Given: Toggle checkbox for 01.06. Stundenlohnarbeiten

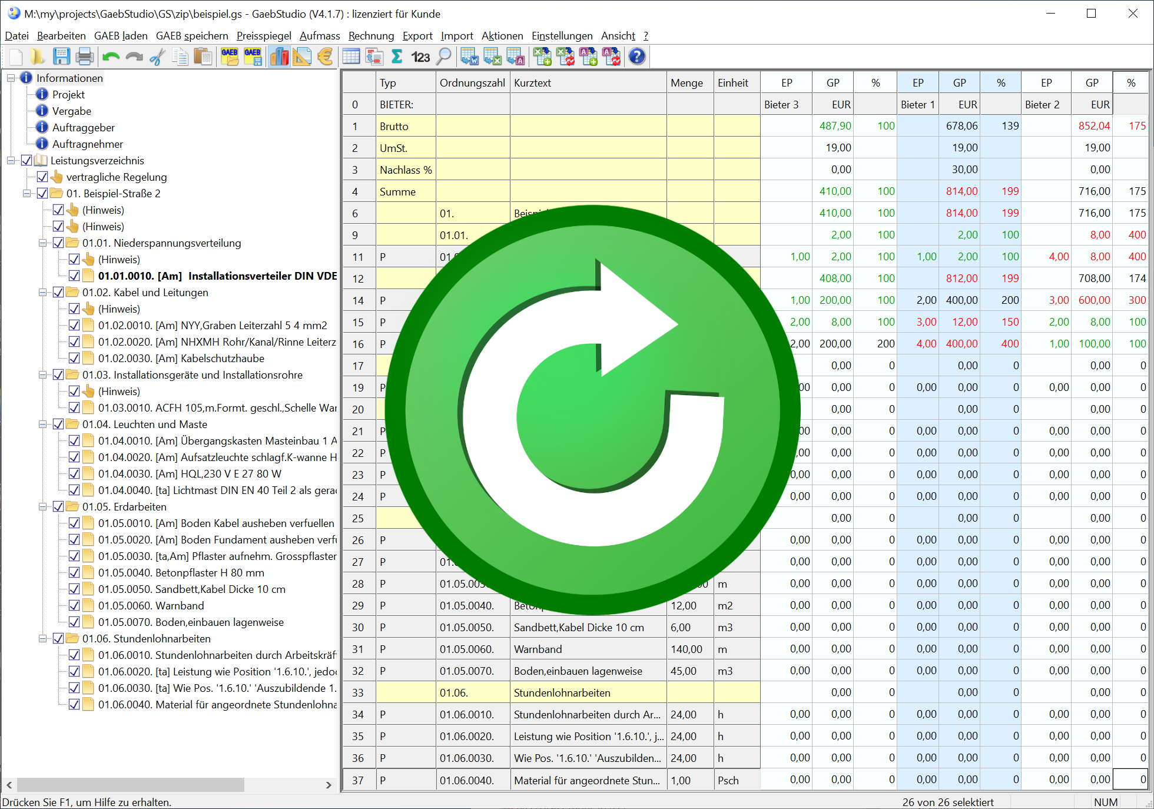Looking at the screenshot, I should coord(58,638).
